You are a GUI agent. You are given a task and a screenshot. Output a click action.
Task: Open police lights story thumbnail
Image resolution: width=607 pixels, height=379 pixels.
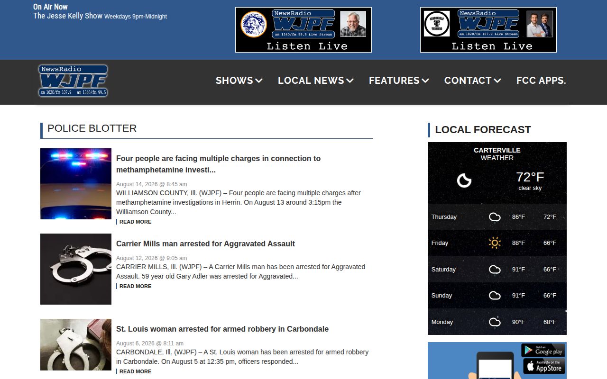(x=76, y=184)
